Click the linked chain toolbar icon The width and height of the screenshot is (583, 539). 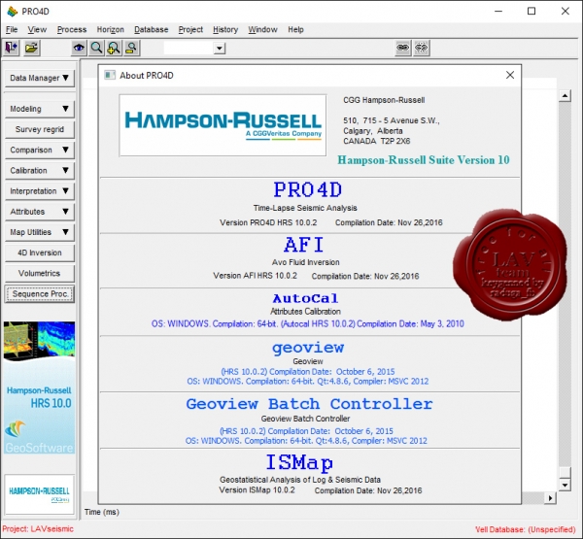(403, 48)
